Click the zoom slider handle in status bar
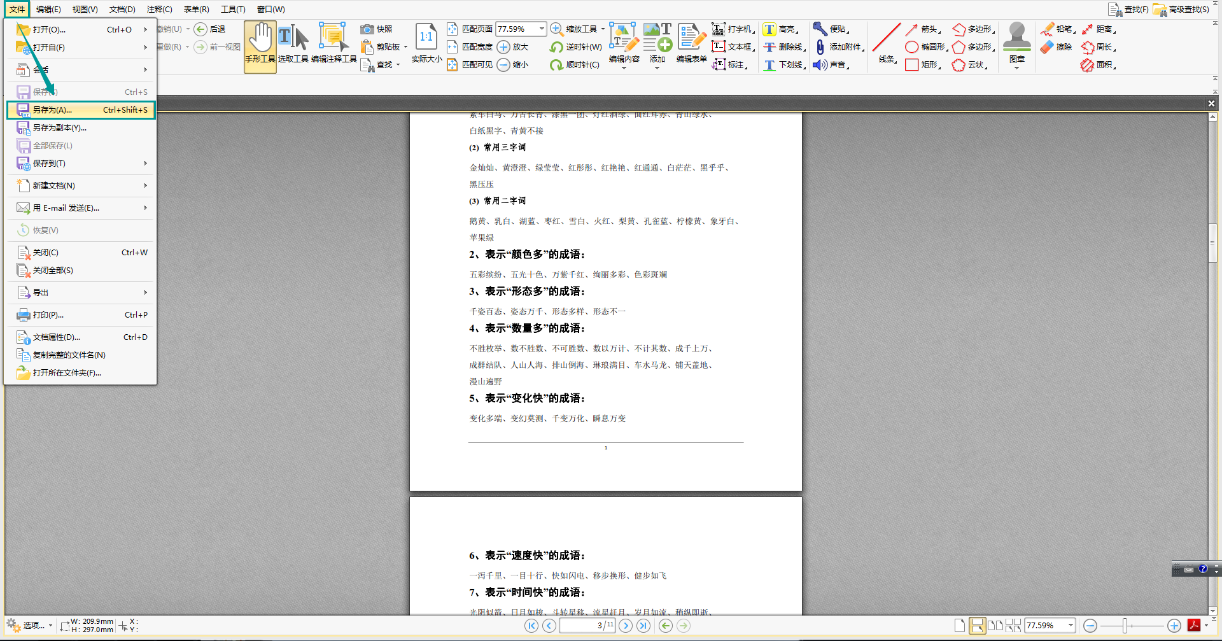This screenshot has width=1222, height=641. pos(1125,626)
